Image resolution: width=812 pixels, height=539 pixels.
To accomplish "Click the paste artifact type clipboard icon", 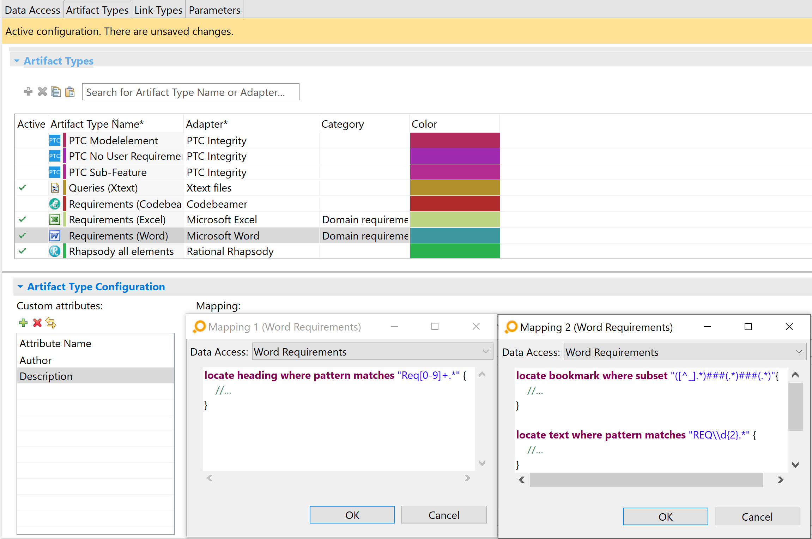I will click(70, 92).
